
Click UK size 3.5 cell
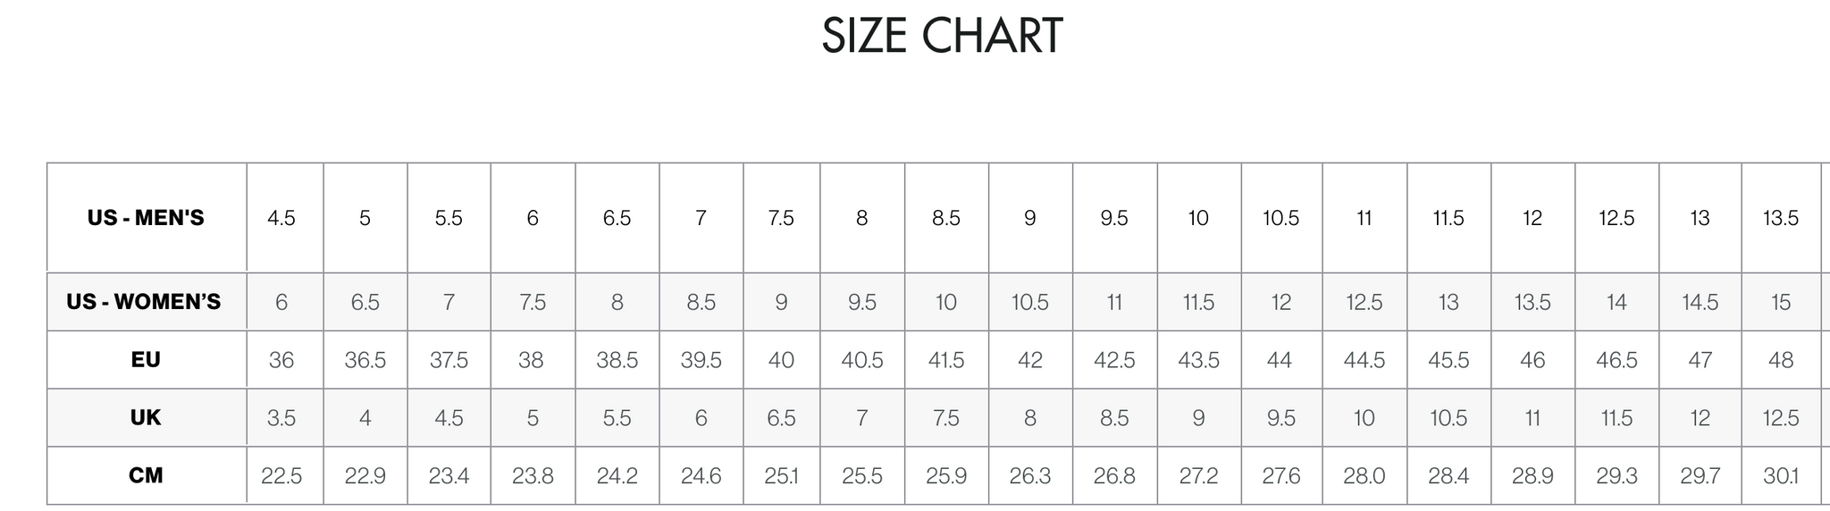281,418
